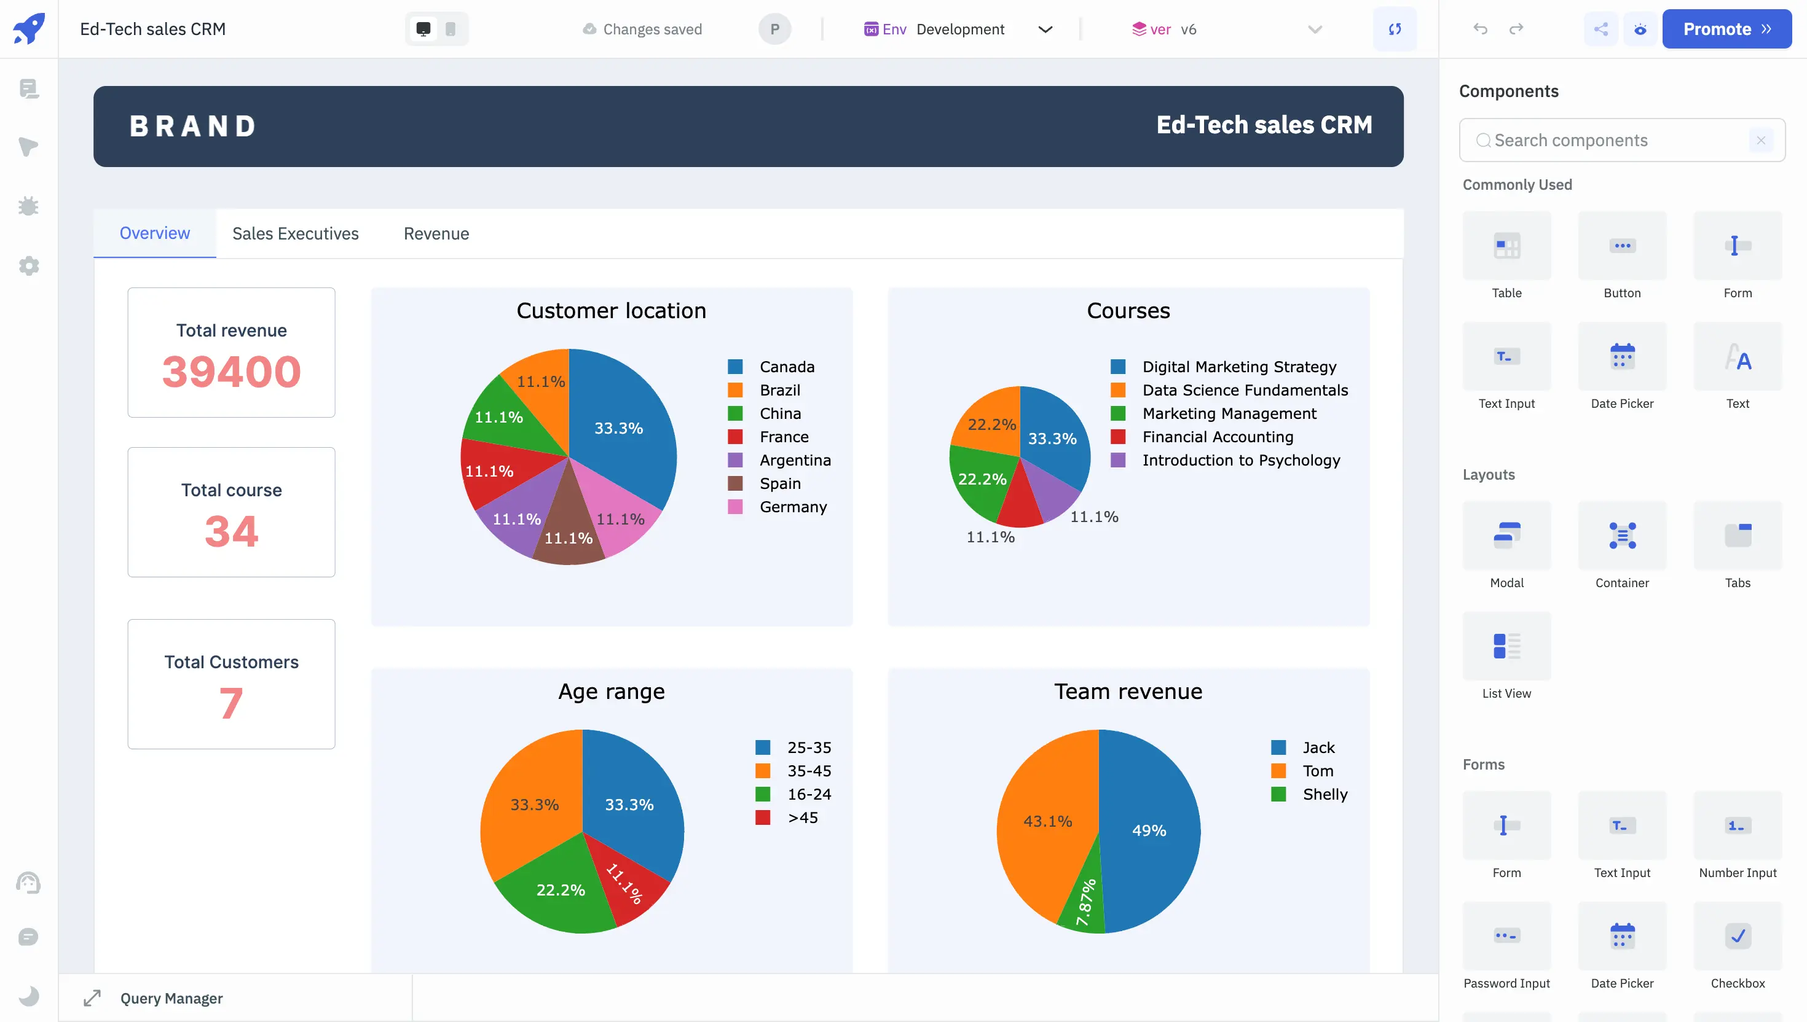Open the inspector icon in left sidebar
Image resolution: width=1807 pixels, height=1022 pixels.
click(x=29, y=147)
